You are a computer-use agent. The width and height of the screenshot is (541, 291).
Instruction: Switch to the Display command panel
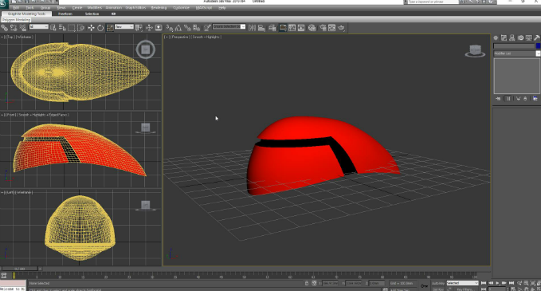(528, 38)
